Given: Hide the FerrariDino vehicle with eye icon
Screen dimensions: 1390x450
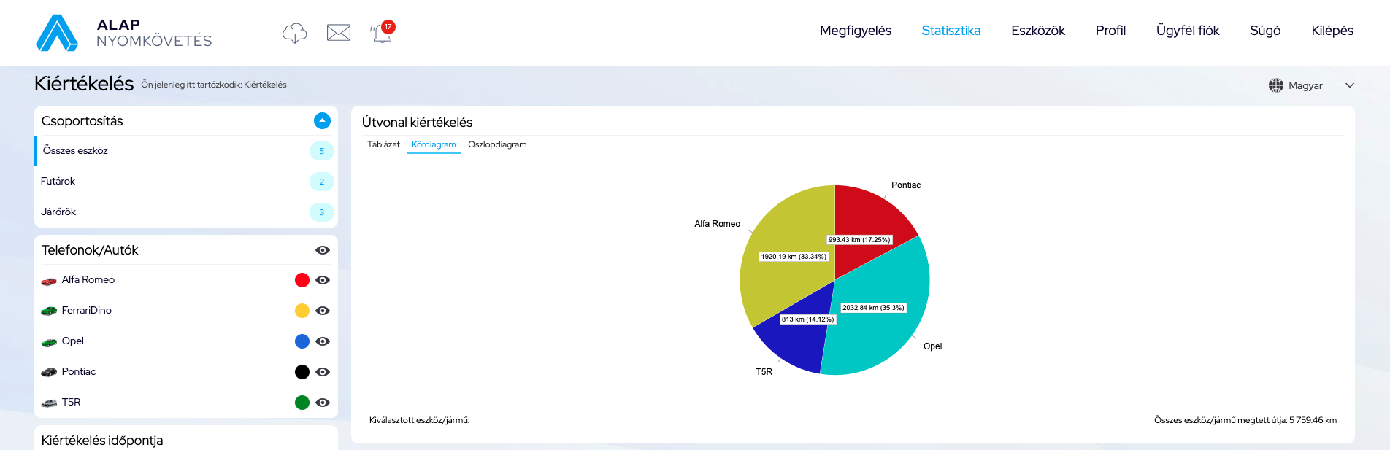Looking at the screenshot, I should 322,311.
